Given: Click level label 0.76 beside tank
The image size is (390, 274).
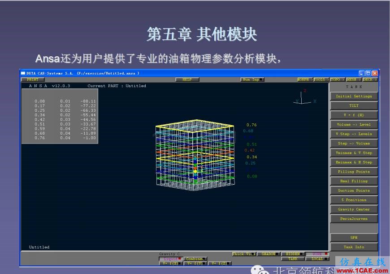Looking at the screenshot, I should tap(251, 125).
